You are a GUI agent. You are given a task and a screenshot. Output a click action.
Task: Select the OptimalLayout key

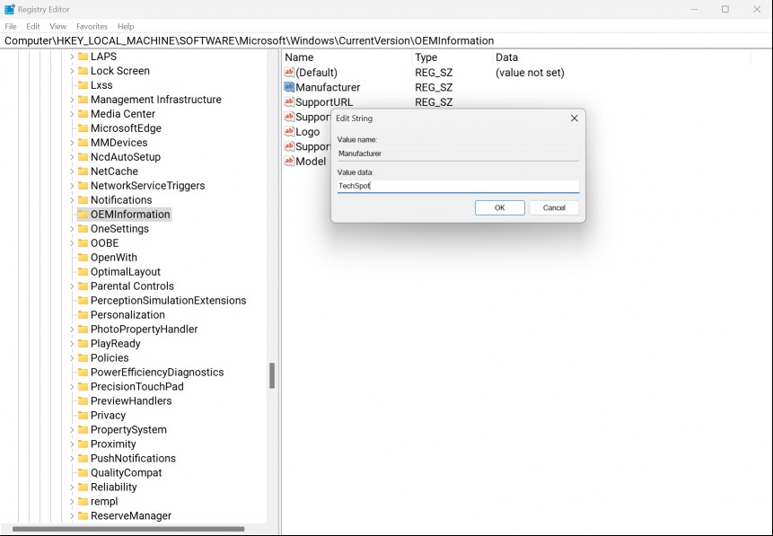[125, 272]
